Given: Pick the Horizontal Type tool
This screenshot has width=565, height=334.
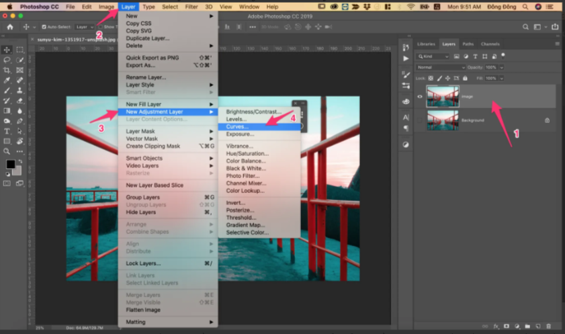Looking at the screenshot, I should (7, 130).
